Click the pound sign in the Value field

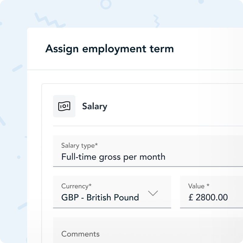coord(191,197)
